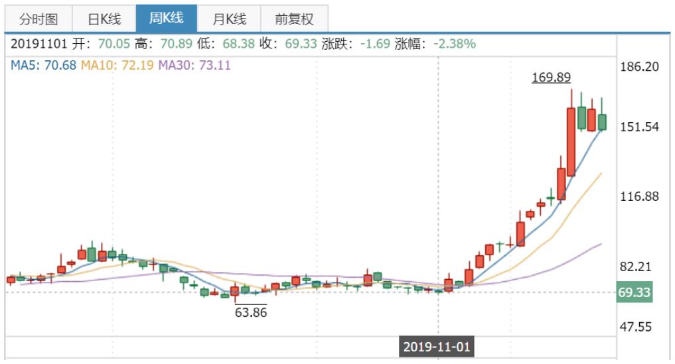Click the tallest red candlestick below 169.89
This screenshot has width=675, height=364.
[x=571, y=142]
